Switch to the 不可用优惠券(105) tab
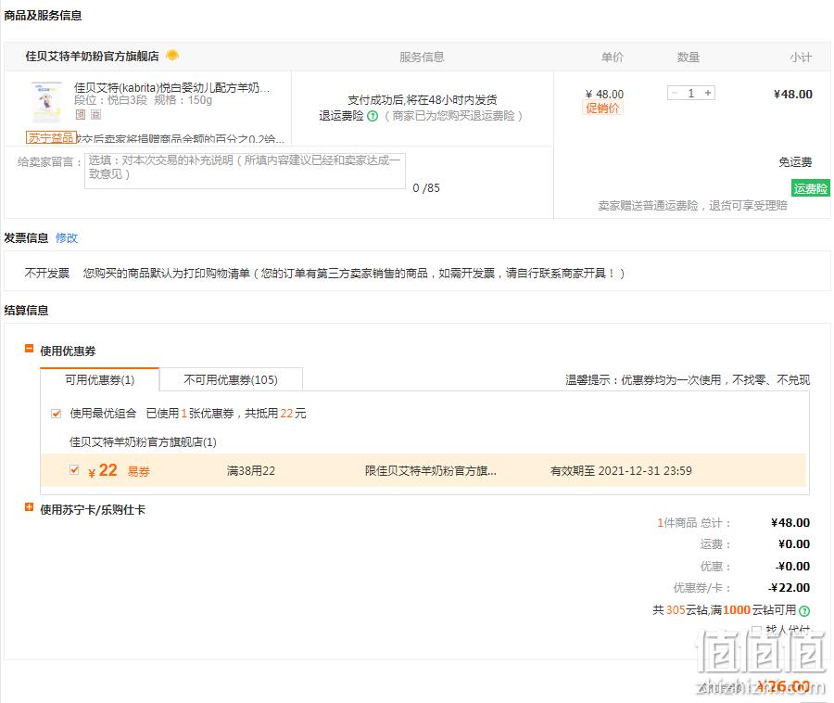 point(231,379)
